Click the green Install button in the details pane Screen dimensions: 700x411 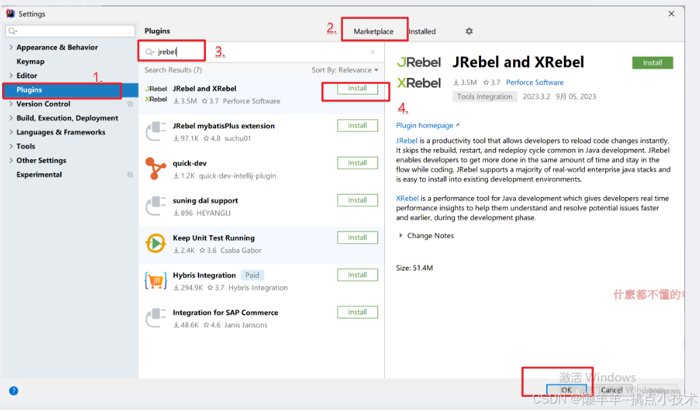pyautogui.click(x=653, y=63)
